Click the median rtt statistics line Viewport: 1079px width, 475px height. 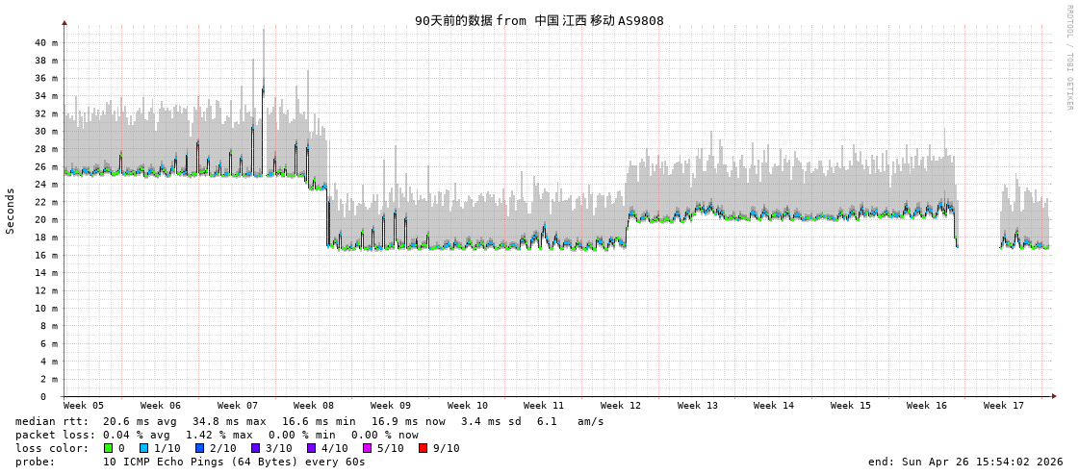pyautogui.click(x=309, y=421)
